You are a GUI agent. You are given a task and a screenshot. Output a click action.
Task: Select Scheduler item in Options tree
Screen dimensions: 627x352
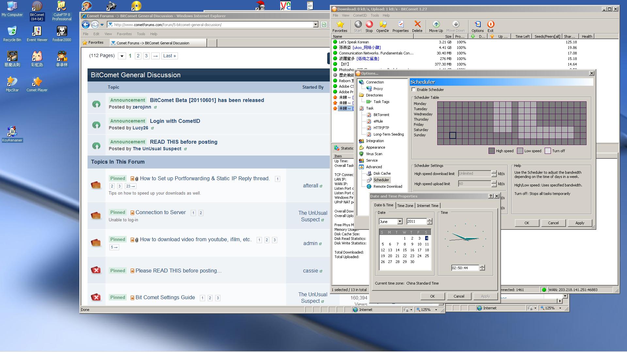(x=381, y=180)
